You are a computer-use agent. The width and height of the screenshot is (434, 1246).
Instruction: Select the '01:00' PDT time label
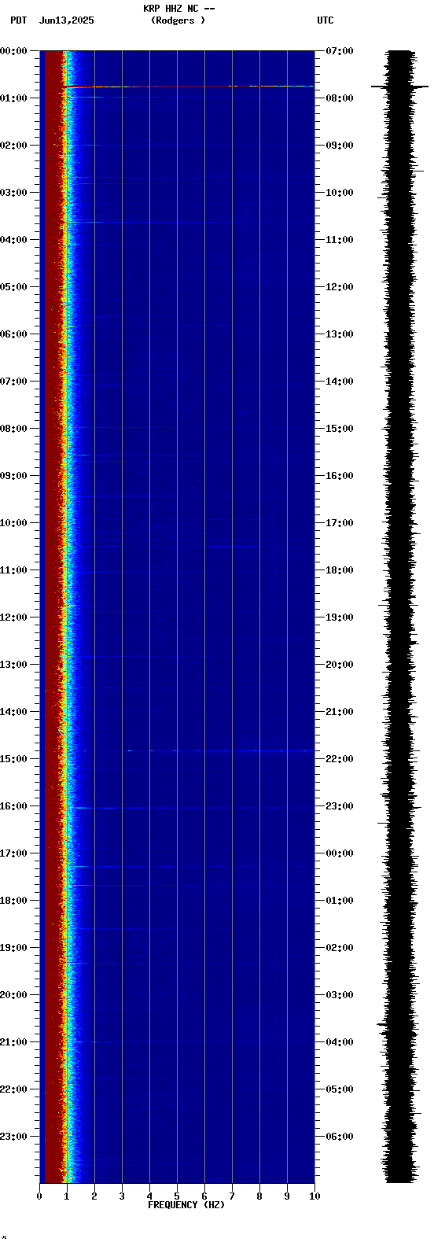point(13,98)
